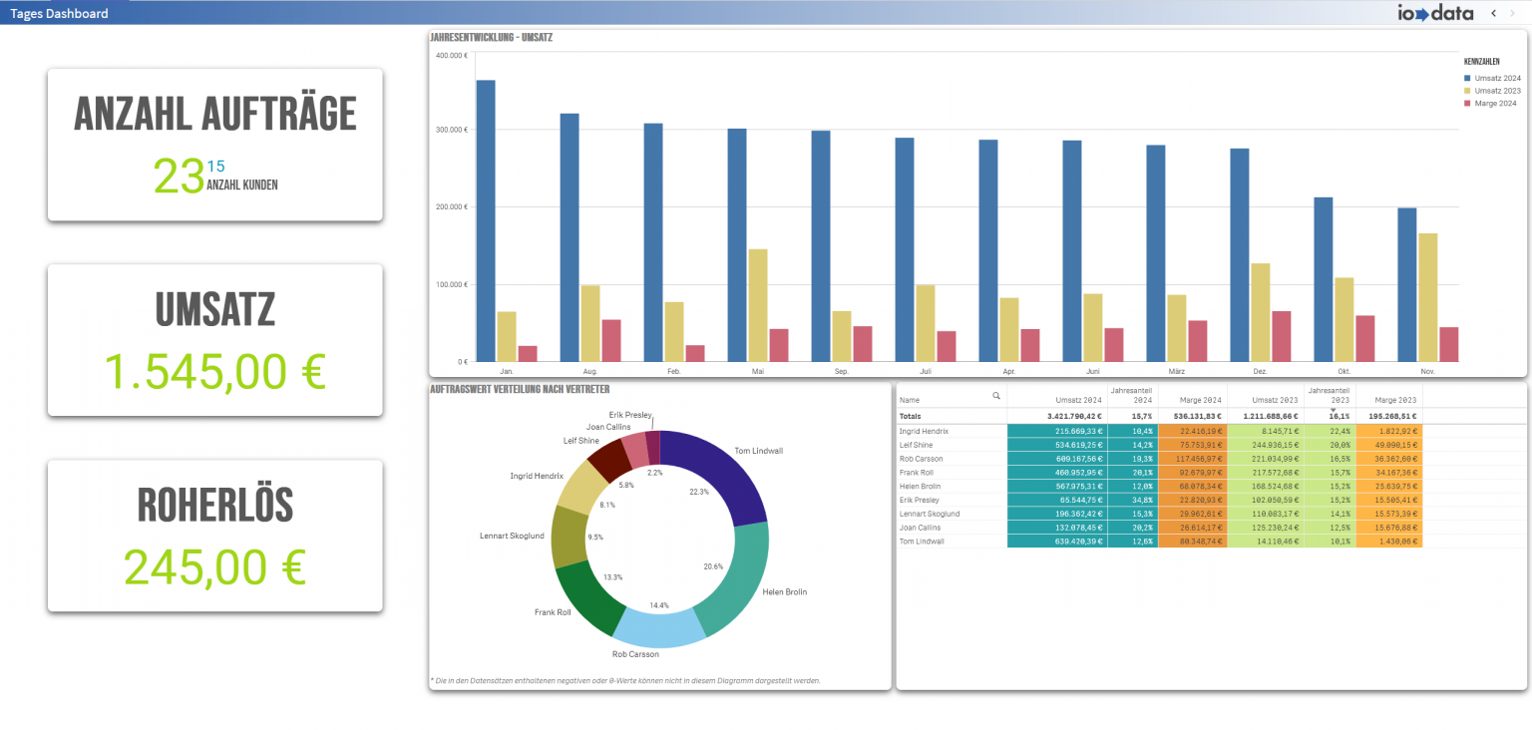Screen dimensions: 1532x730
Task: Select the yellow Umsatz 2023 bar for Nov.
Action: [x=1427, y=297]
